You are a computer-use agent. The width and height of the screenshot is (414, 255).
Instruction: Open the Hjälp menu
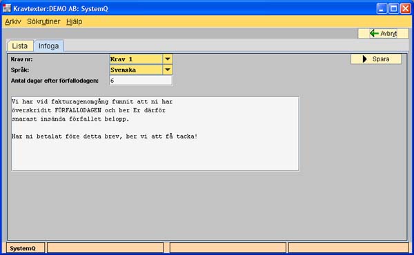point(75,21)
